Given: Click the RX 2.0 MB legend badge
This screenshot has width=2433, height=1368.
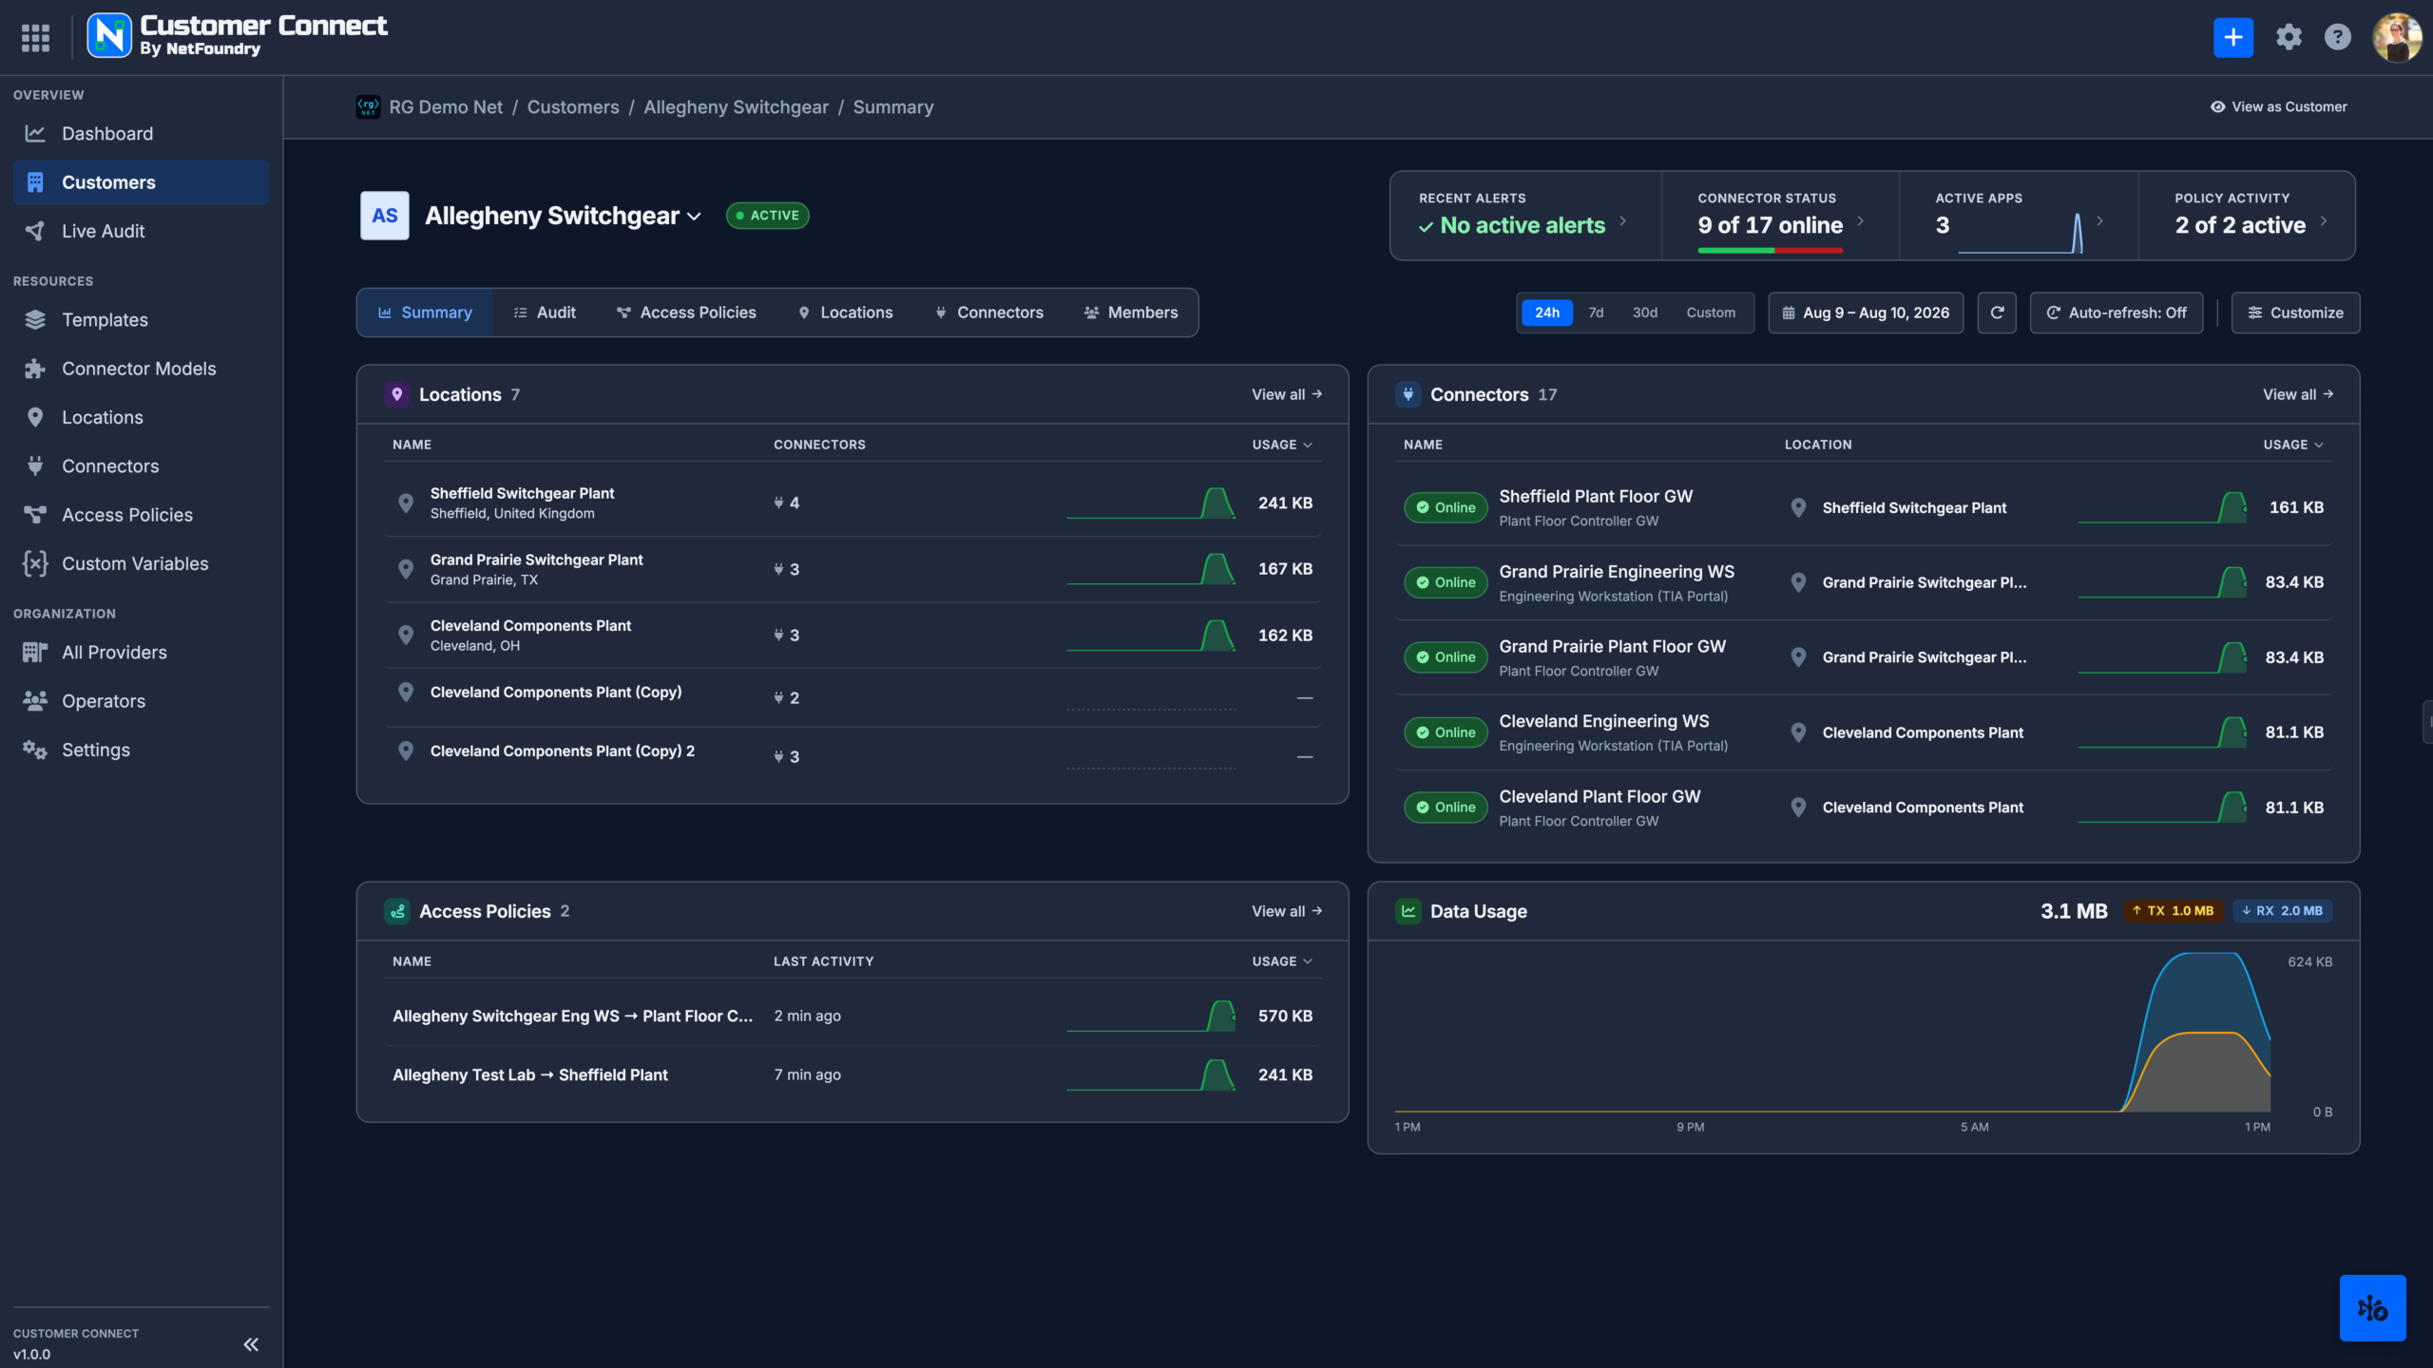Looking at the screenshot, I should tap(2282, 911).
